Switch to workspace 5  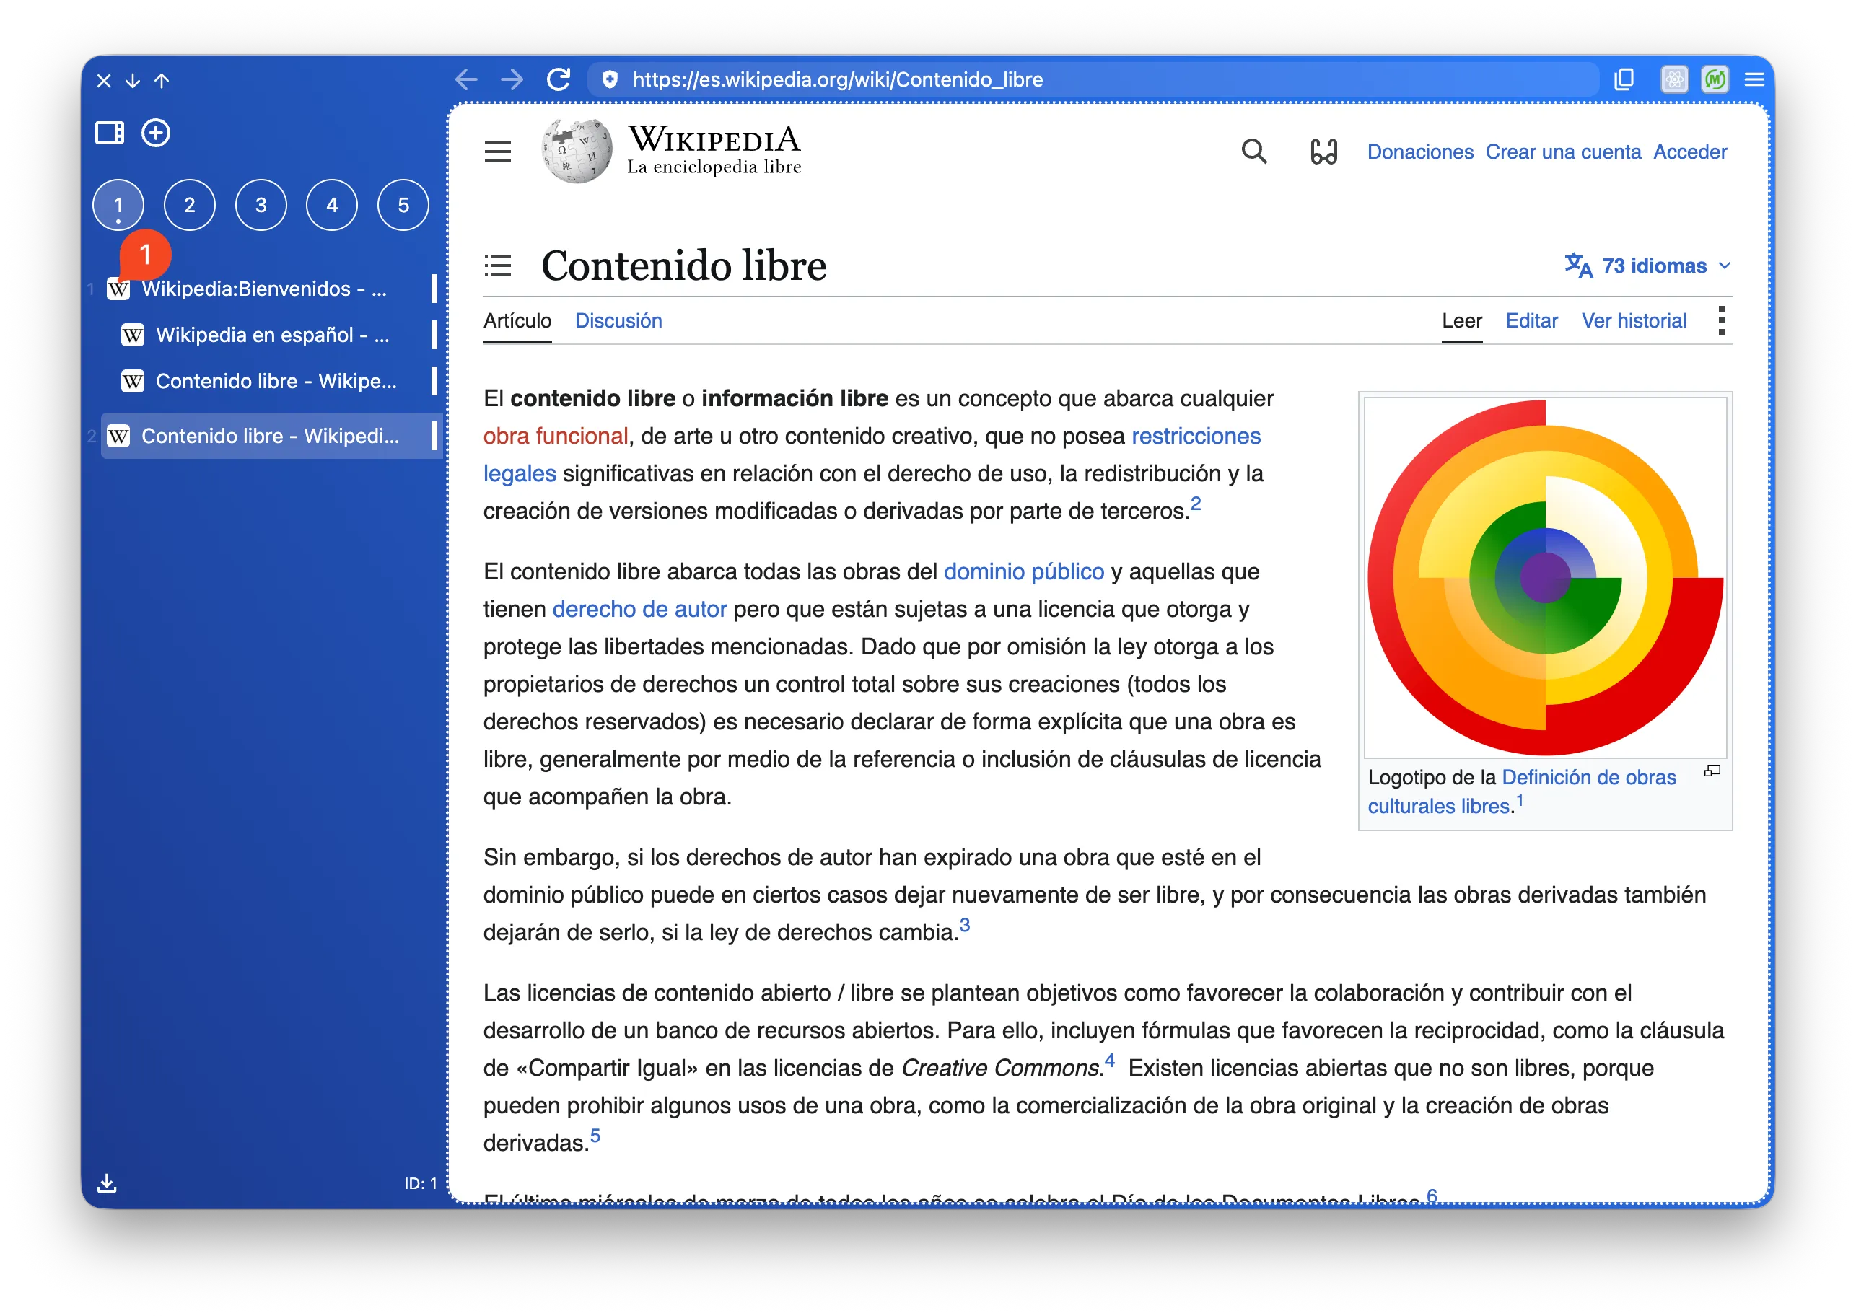click(x=403, y=205)
